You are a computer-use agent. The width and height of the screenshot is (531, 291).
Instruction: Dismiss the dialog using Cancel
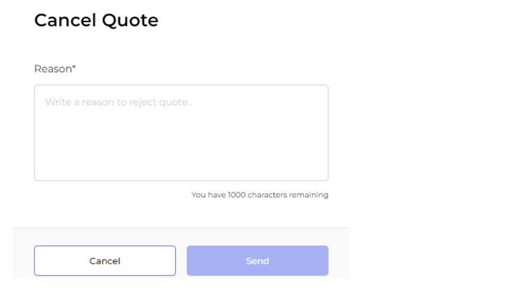[104, 261]
